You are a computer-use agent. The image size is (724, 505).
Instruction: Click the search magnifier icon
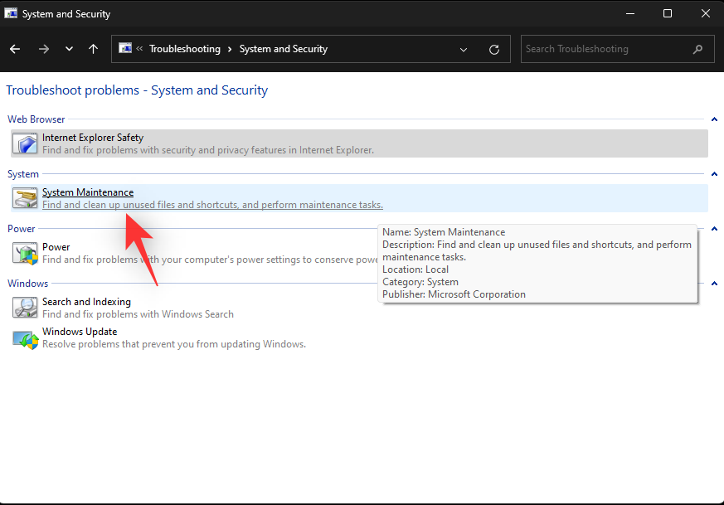click(x=698, y=49)
